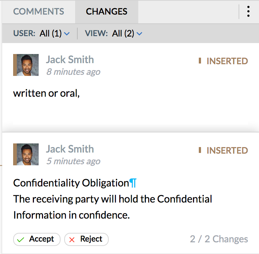
Task: Click Jack Smith's name on first change
Action: point(70,59)
